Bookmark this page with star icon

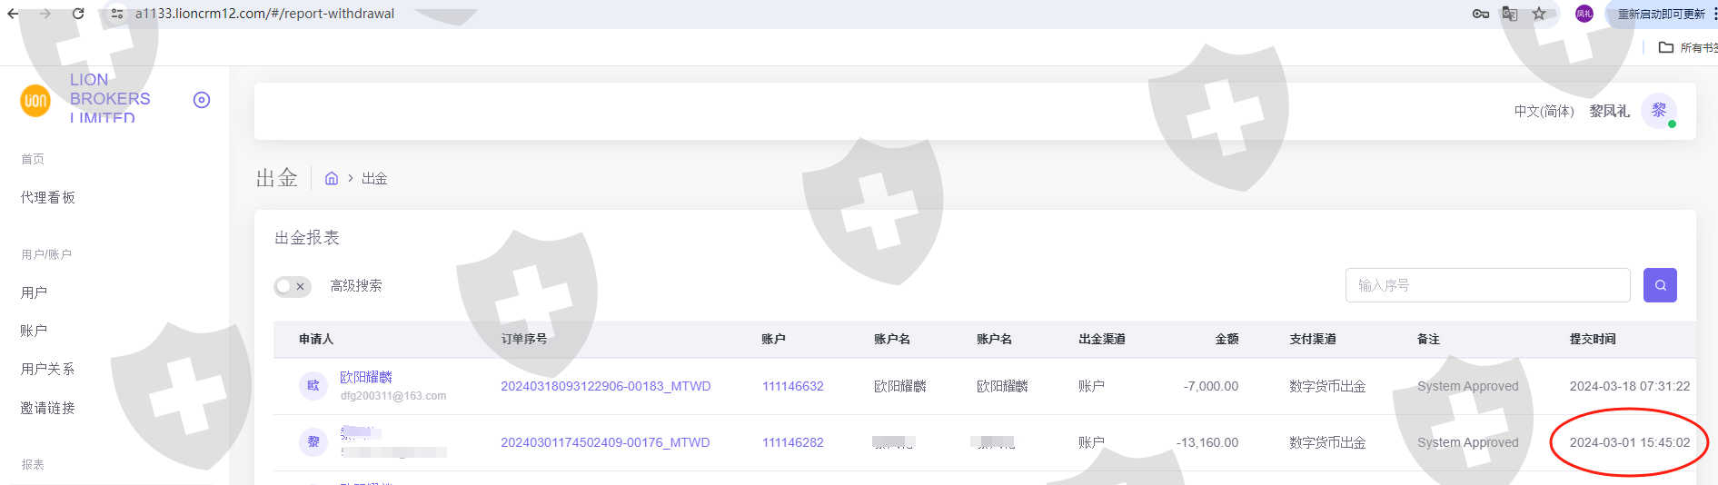coord(1539,14)
